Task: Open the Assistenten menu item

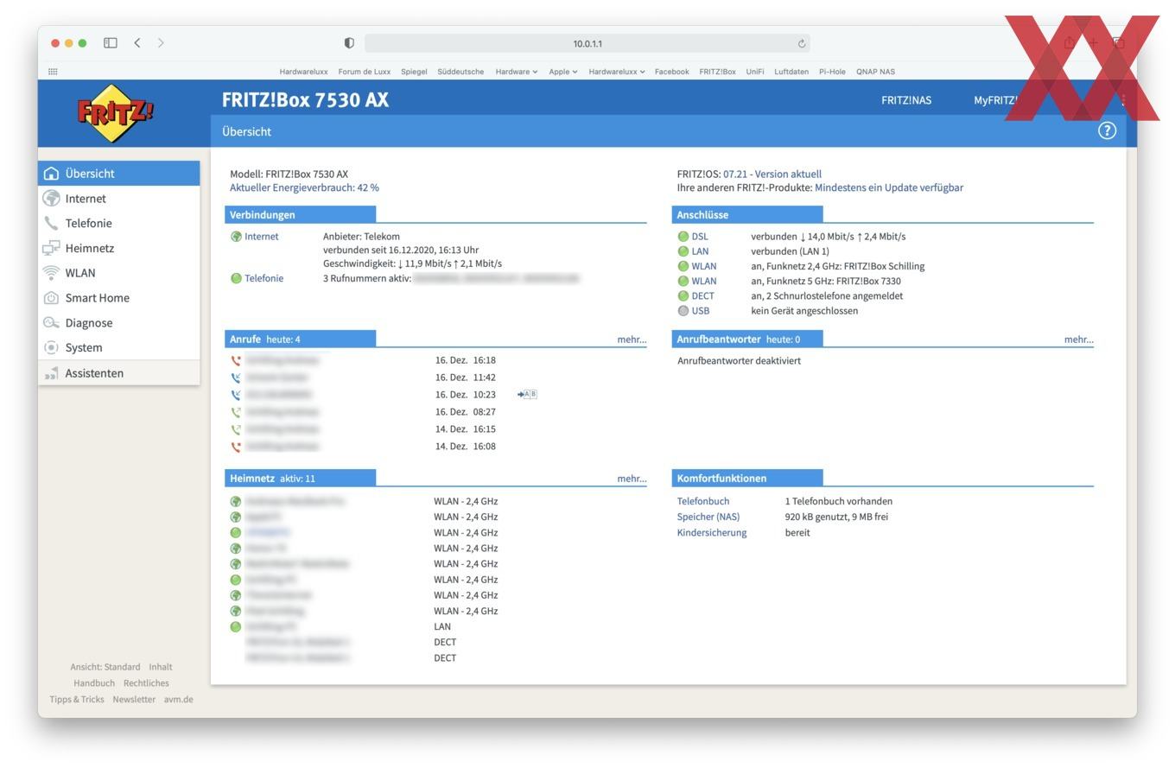Action: click(119, 373)
